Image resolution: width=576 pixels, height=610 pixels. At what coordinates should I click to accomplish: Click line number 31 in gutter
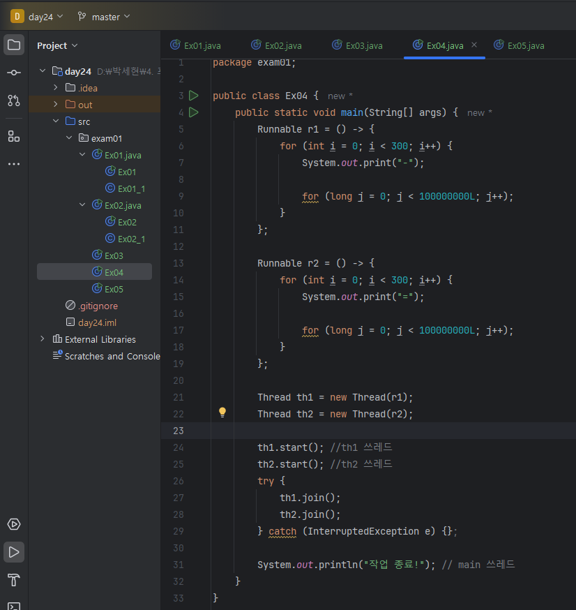178,565
